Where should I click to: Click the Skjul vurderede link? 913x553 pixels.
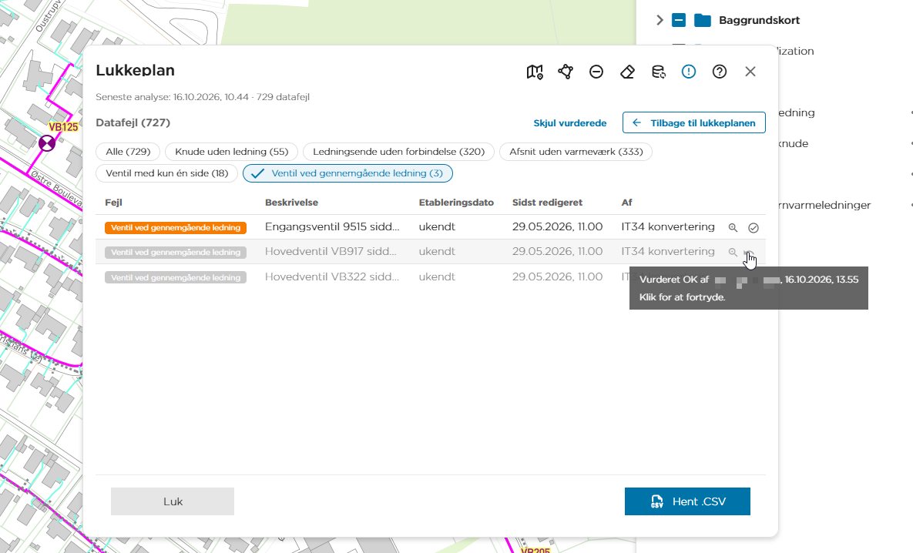pyautogui.click(x=570, y=123)
